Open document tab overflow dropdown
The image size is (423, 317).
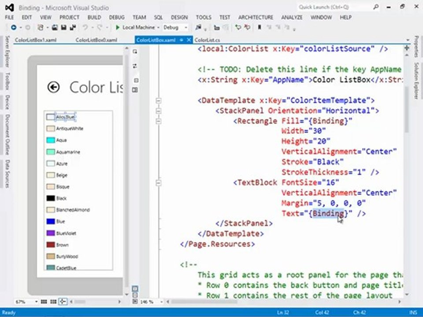click(408, 40)
